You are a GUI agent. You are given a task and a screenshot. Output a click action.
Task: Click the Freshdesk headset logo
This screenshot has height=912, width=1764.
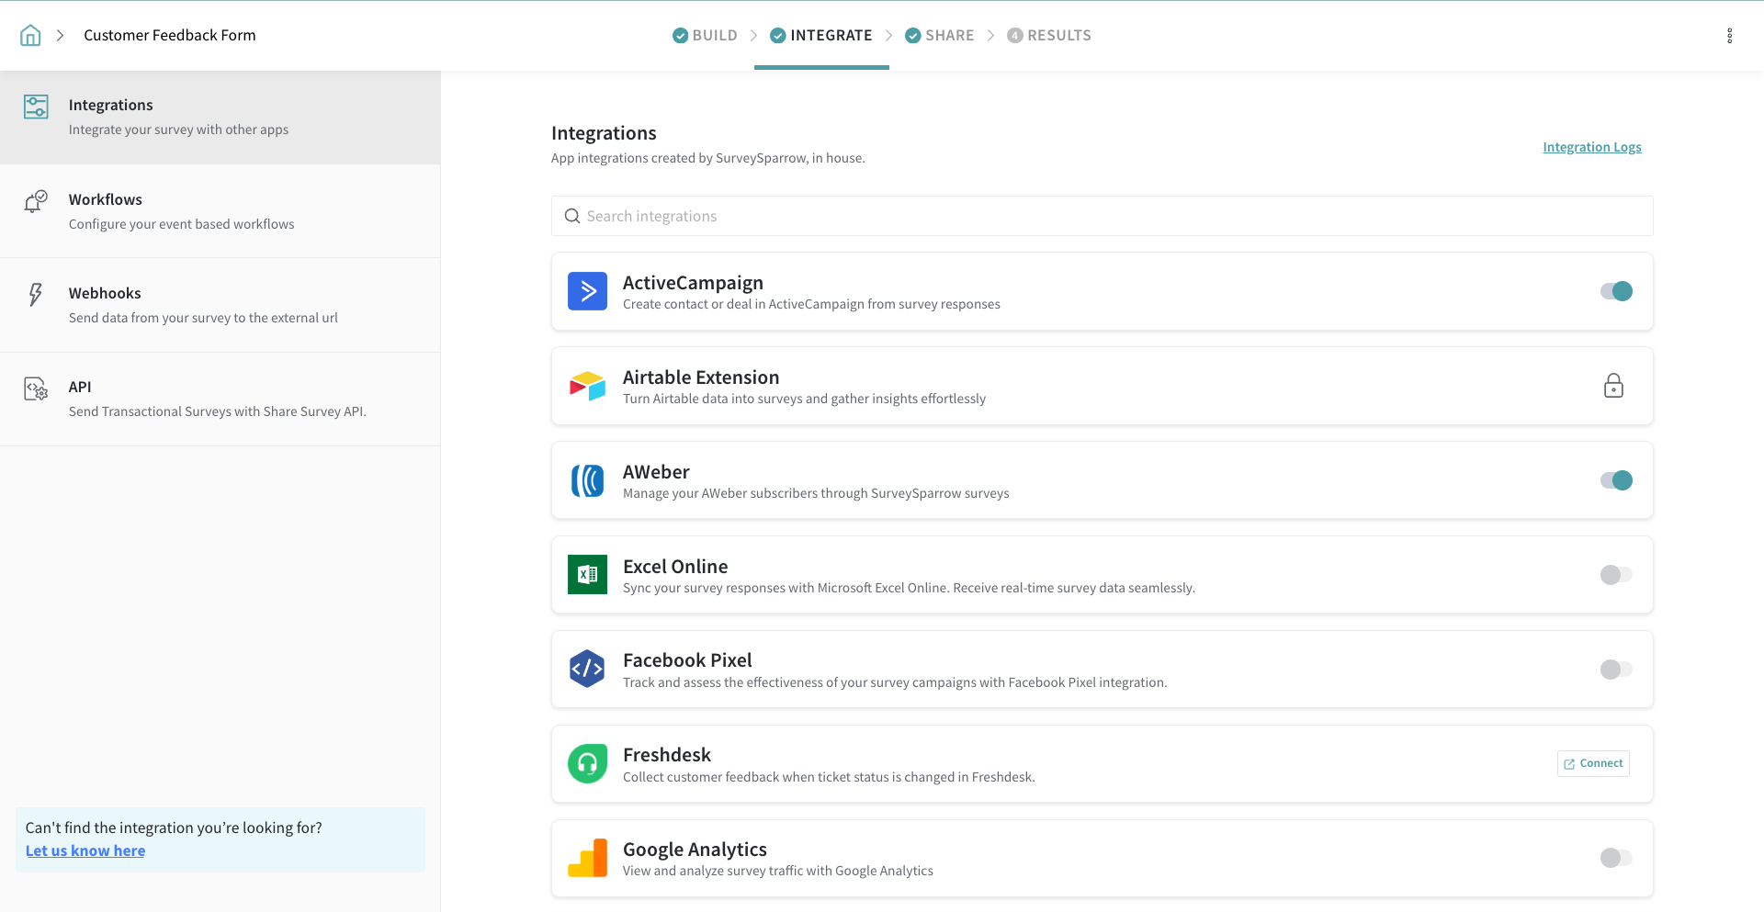pos(587,764)
